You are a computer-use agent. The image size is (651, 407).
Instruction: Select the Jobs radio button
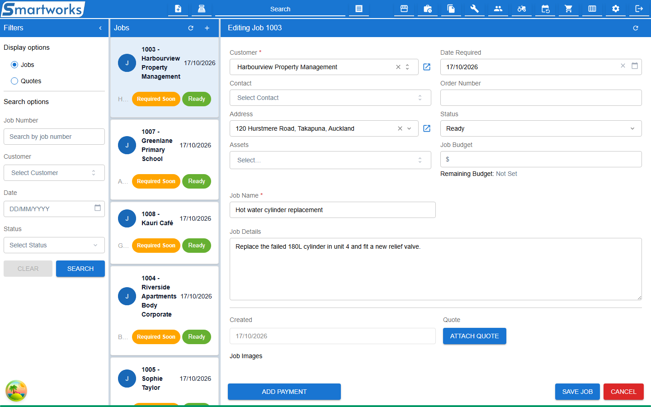14,65
